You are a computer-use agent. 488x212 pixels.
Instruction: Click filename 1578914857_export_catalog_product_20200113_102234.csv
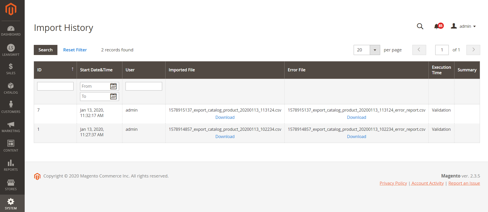click(x=225, y=129)
